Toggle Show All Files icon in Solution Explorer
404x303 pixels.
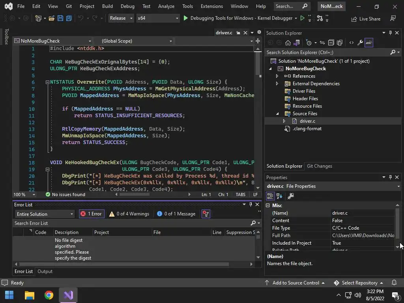tap(340, 43)
